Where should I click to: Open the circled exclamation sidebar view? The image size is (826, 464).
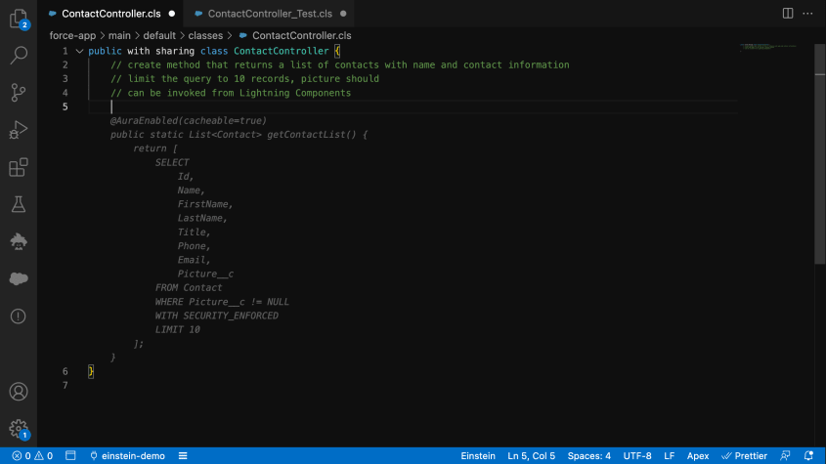point(19,316)
